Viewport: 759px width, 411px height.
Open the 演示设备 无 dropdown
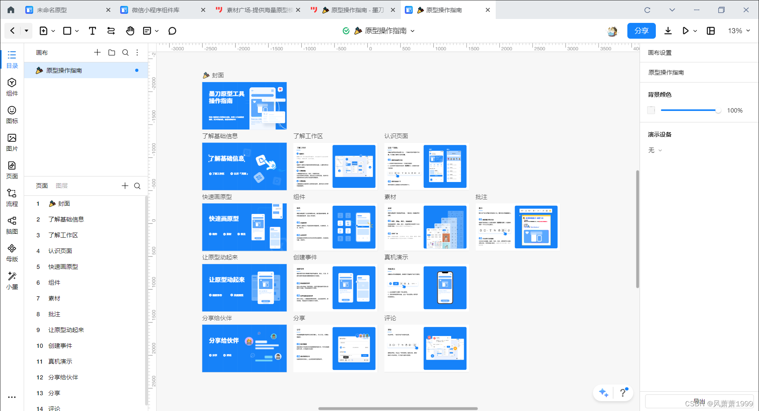pyautogui.click(x=655, y=150)
